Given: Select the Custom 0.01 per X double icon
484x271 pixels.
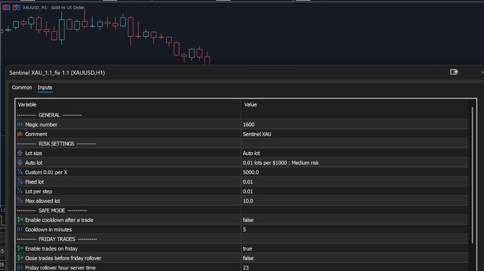Looking at the screenshot, I should (20, 172).
